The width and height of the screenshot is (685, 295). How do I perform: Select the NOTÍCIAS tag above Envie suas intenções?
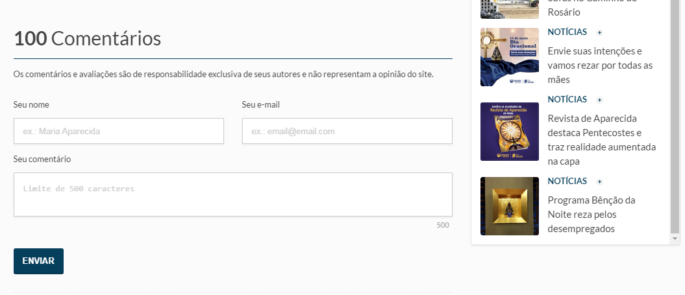(567, 32)
